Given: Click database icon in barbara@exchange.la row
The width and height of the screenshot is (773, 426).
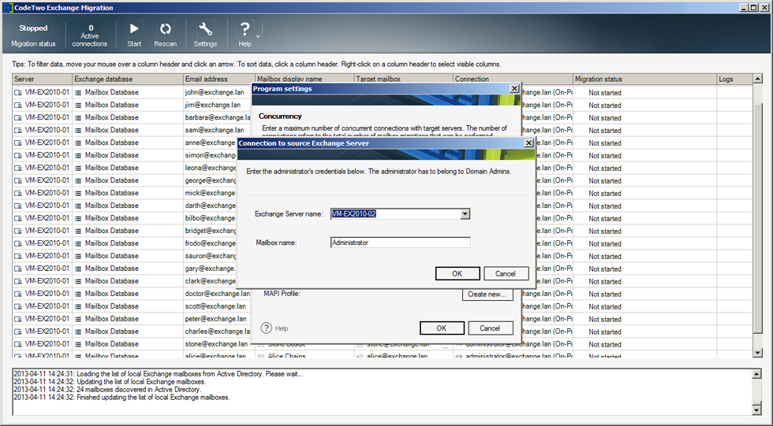Looking at the screenshot, I should click(78, 117).
